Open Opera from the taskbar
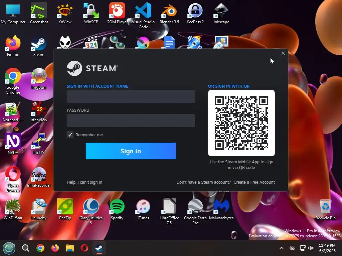The height and width of the screenshot is (256, 342). click(x=84, y=248)
